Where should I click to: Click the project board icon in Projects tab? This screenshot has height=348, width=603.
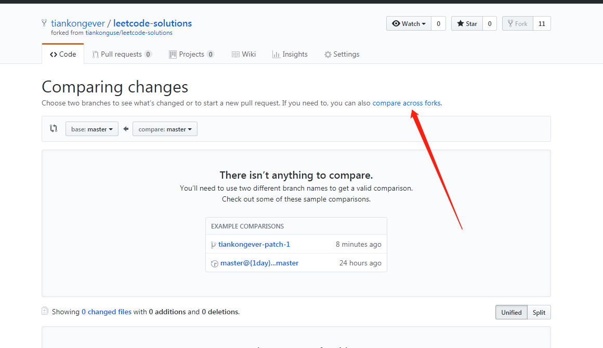coord(173,55)
